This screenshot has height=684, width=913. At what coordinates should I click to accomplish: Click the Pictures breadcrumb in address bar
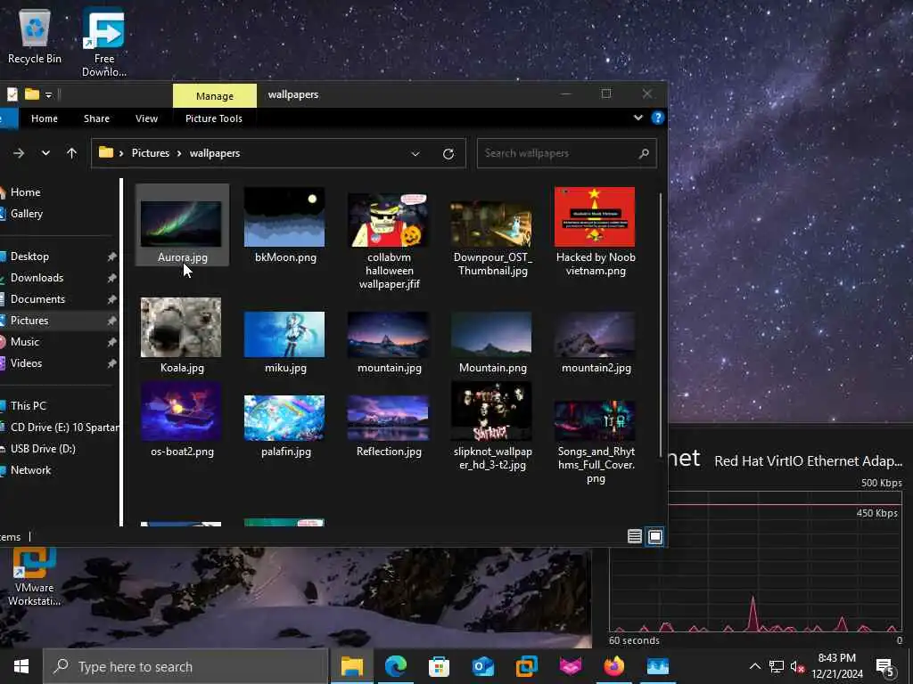150,153
